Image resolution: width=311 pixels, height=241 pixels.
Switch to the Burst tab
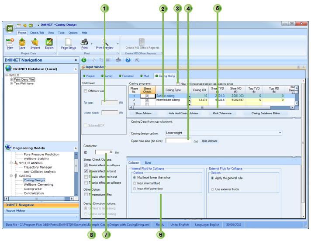(x=148, y=163)
